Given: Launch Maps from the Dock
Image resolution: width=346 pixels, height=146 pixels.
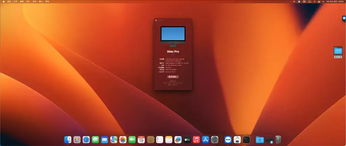Looking at the screenshot, I should coord(114,140).
